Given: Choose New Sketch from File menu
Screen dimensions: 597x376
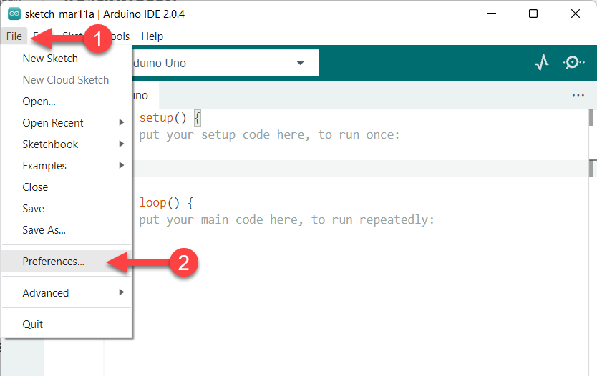Looking at the screenshot, I should [x=67, y=58].
